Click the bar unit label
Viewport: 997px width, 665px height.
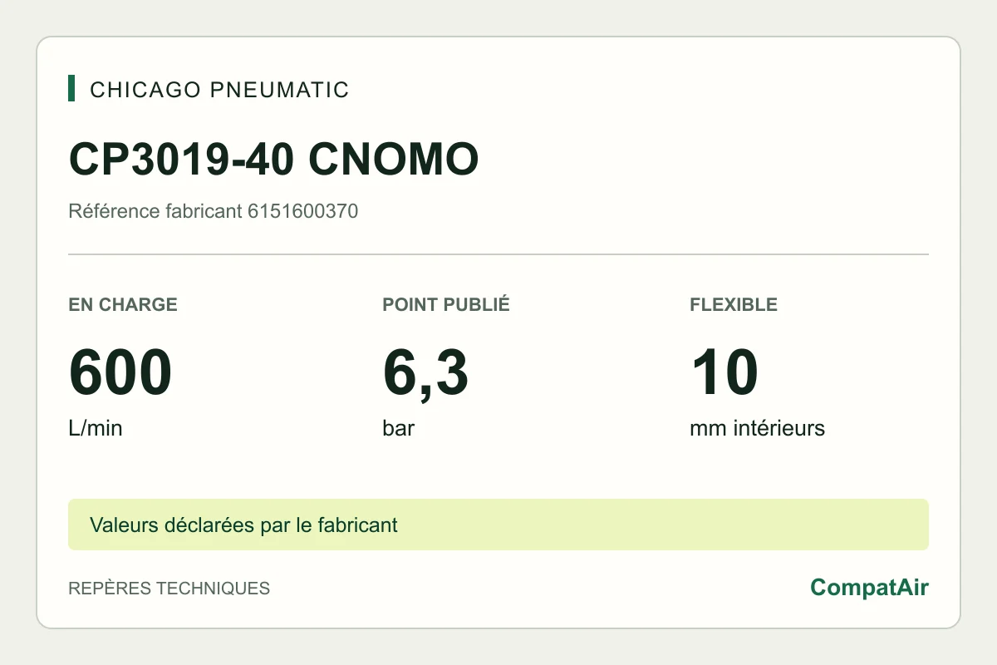pyautogui.click(x=399, y=429)
